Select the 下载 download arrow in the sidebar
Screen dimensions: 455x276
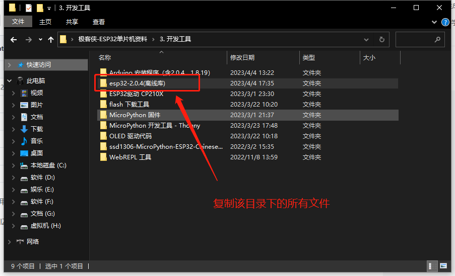coord(24,129)
